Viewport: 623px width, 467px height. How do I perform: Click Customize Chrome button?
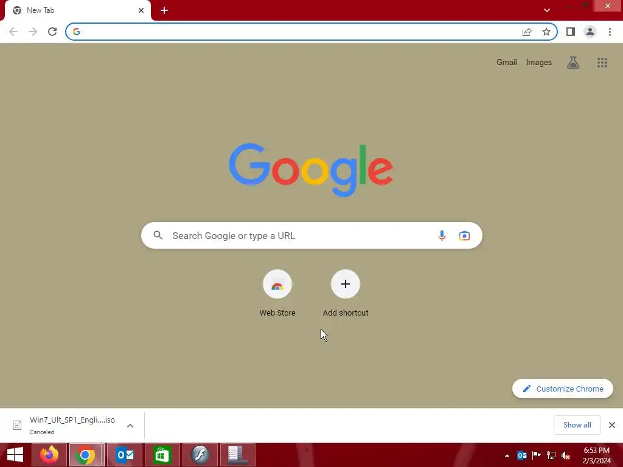tap(563, 389)
